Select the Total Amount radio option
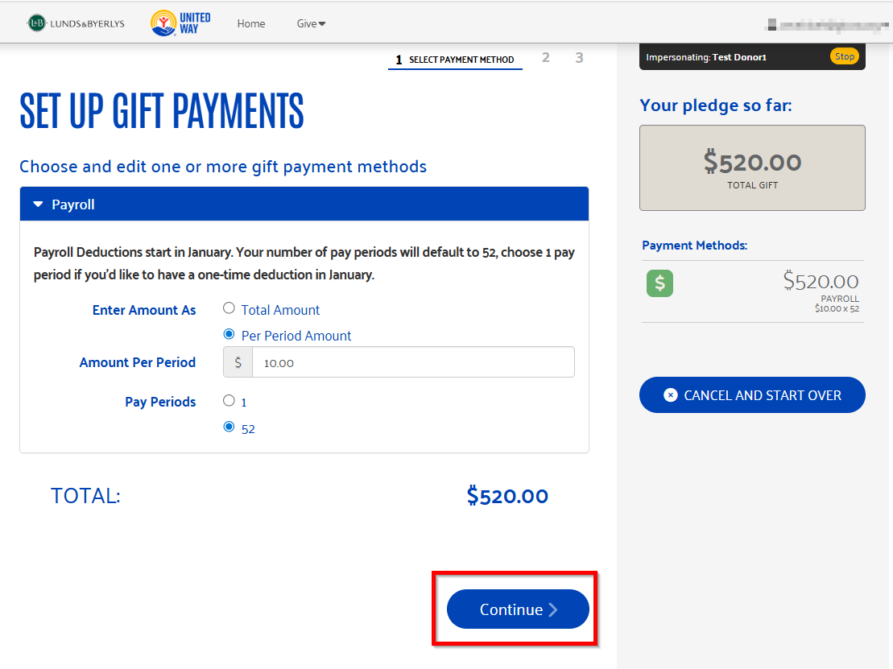The height and width of the screenshot is (669, 893). (x=229, y=308)
